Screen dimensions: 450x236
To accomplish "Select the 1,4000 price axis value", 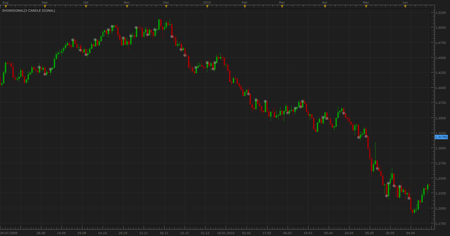I will (441, 88).
